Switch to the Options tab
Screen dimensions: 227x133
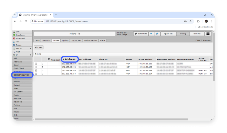[x=65, y=41]
